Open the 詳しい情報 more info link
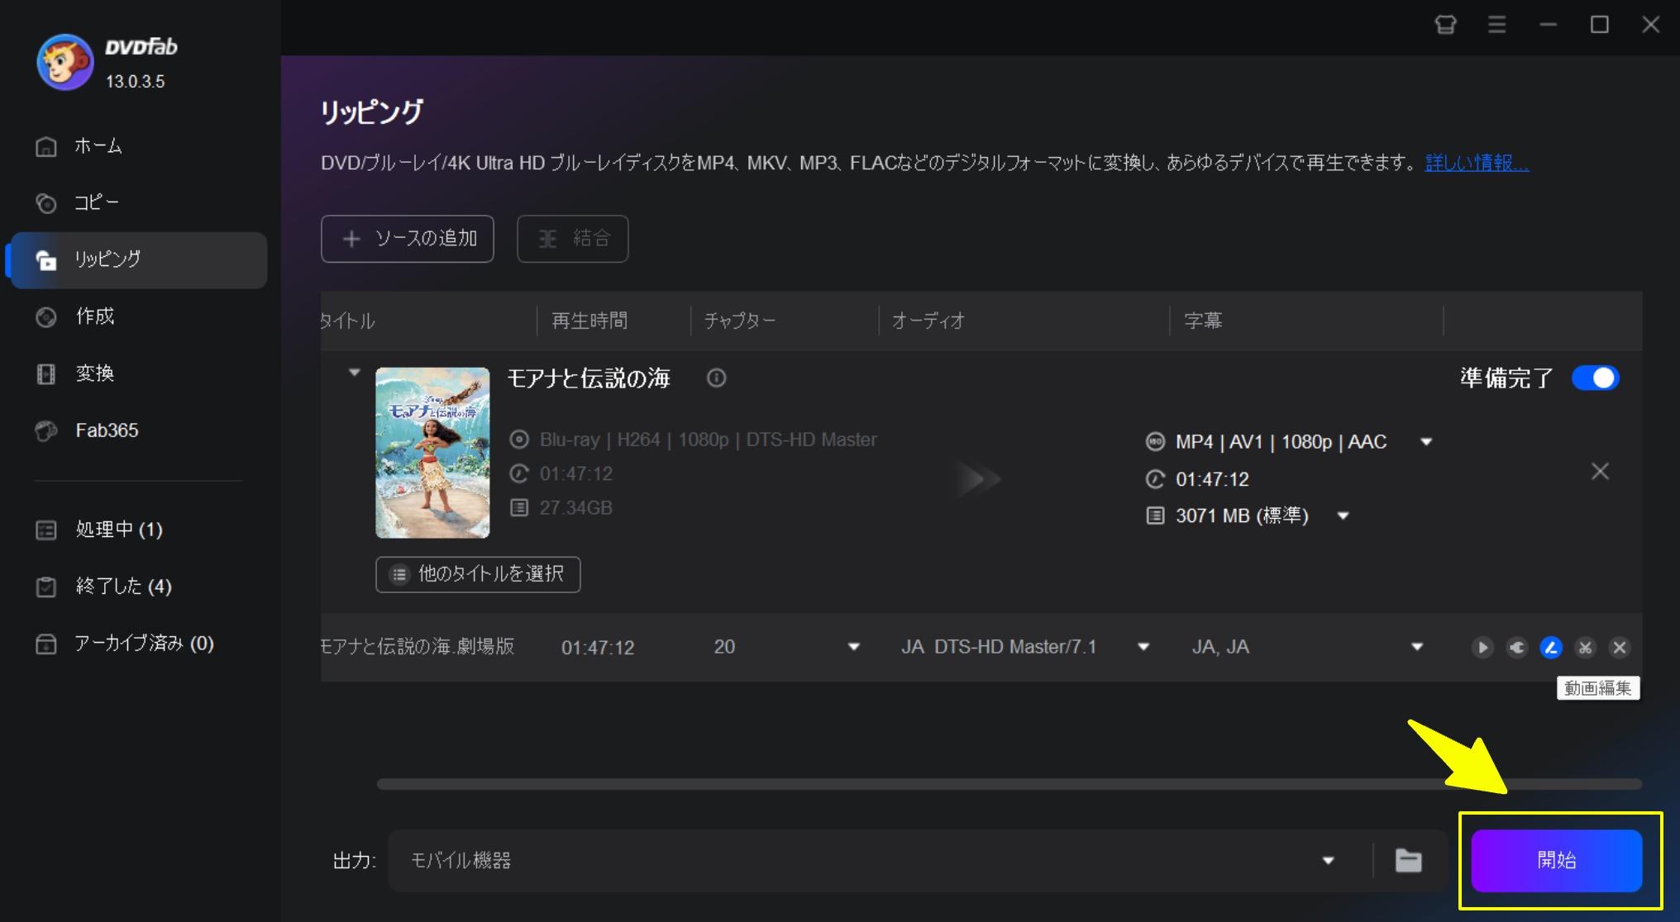 [x=1477, y=163]
